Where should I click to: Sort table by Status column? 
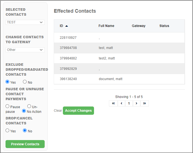click(x=164, y=26)
